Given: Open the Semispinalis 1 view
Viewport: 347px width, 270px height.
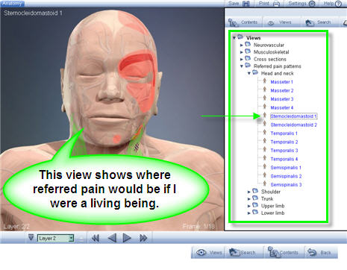Looking at the screenshot, I should coord(286,168).
